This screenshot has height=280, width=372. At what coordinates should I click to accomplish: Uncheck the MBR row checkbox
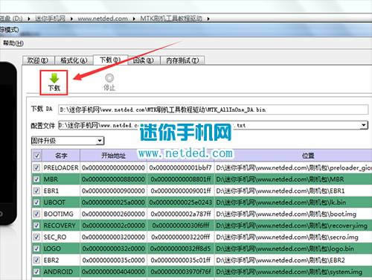[36, 179]
